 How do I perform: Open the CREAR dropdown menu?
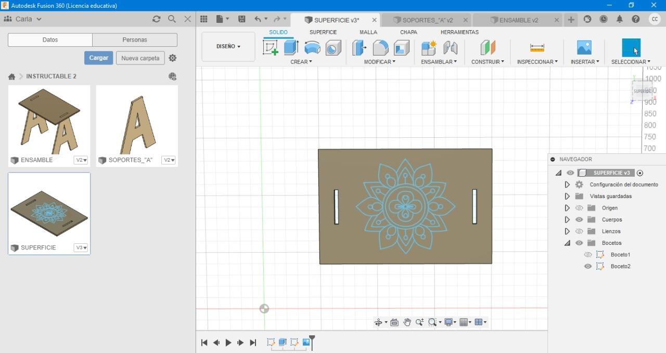click(x=301, y=62)
